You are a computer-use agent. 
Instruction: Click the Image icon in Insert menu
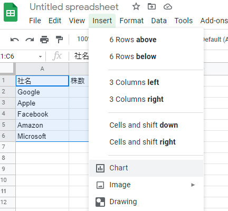point(100,185)
